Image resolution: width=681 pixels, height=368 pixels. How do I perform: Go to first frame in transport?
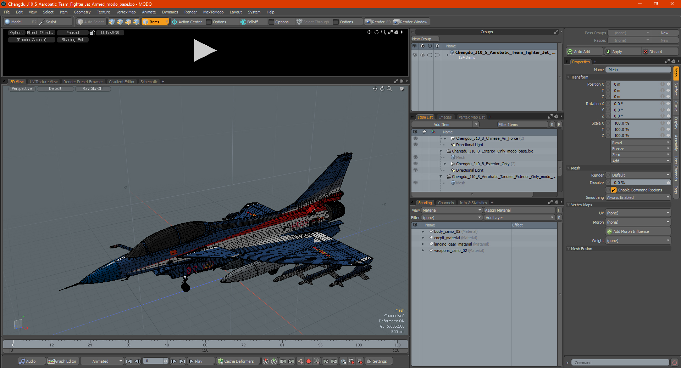tap(129, 361)
